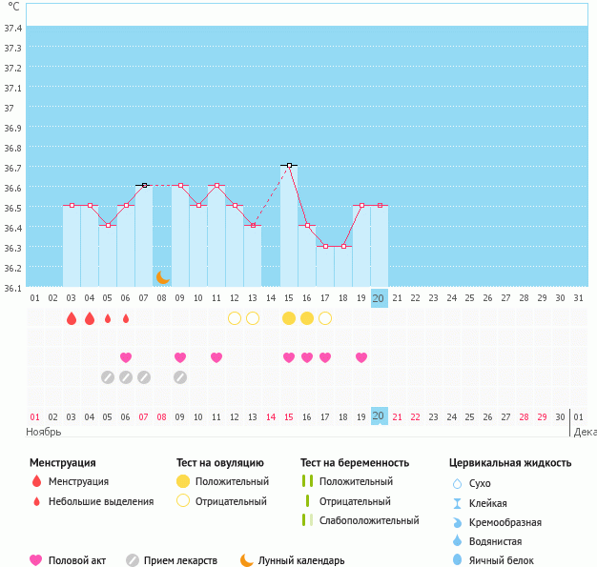Screen dimensions: 597x567
Task: Click the medication icon on day 05
Action: [x=108, y=377]
